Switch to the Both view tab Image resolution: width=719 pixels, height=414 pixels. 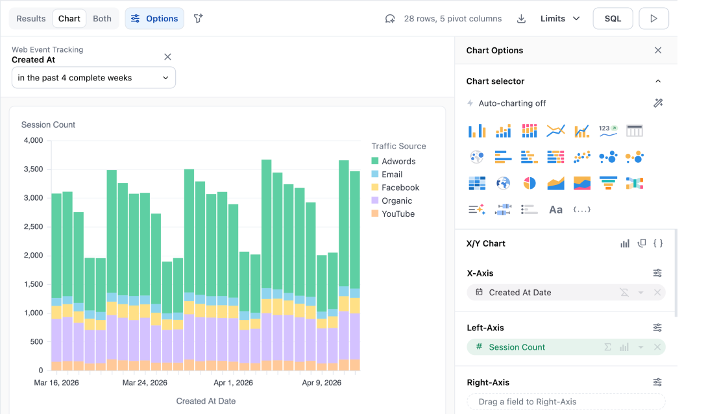(102, 18)
